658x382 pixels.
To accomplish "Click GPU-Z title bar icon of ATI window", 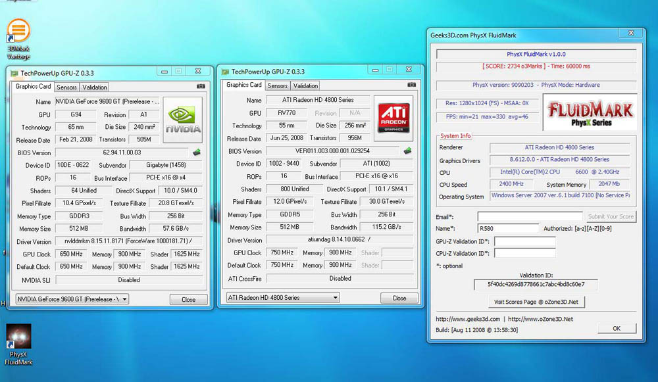I will [225, 72].
